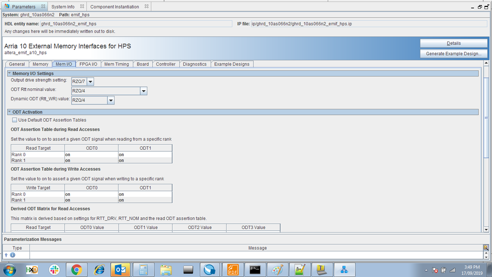492x277 pixels.
Task: Open Windows Explorer folder icon in taskbar
Action: coord(165,270)
